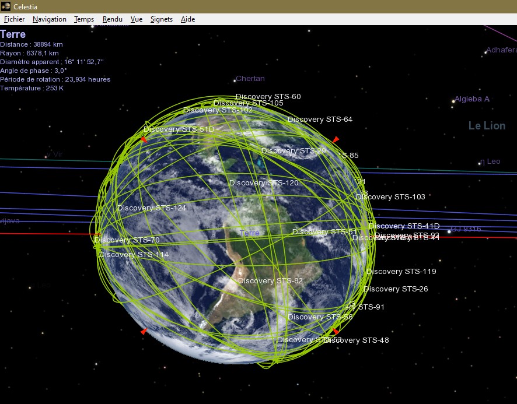
Task: Click the ν Vir star label
Action: (x=55, y=154)
